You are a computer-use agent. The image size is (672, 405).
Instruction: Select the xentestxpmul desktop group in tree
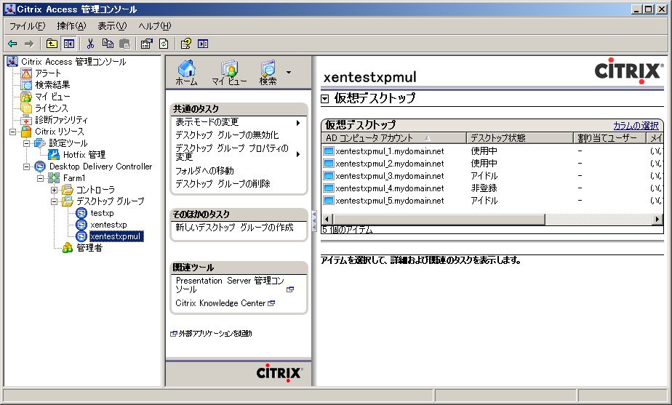pos(116,236)
